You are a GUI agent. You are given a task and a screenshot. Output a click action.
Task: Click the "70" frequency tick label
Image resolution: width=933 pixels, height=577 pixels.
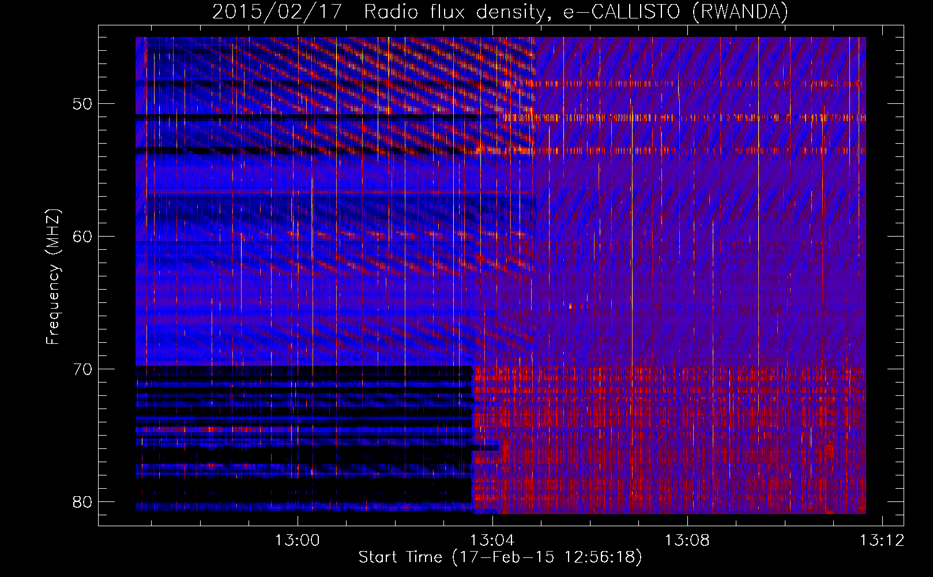82,369
